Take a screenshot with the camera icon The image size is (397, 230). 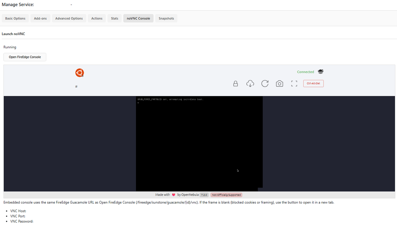(279, 84)
